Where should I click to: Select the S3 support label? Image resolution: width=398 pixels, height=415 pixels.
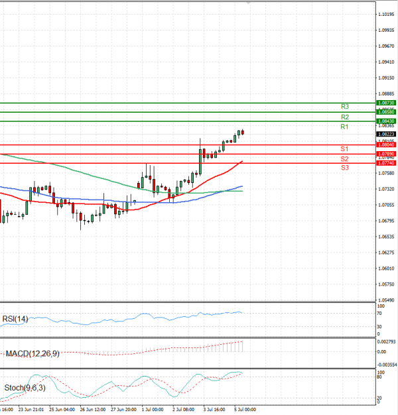point(345,168)
